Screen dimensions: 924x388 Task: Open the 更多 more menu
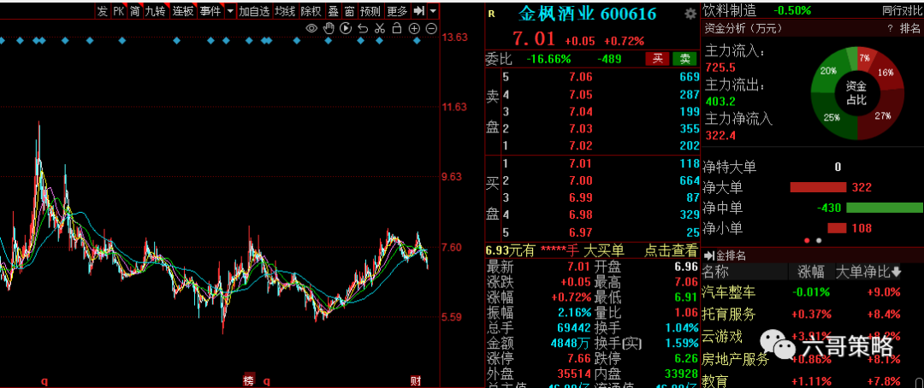pyautogui.click(x=398, y=11)
